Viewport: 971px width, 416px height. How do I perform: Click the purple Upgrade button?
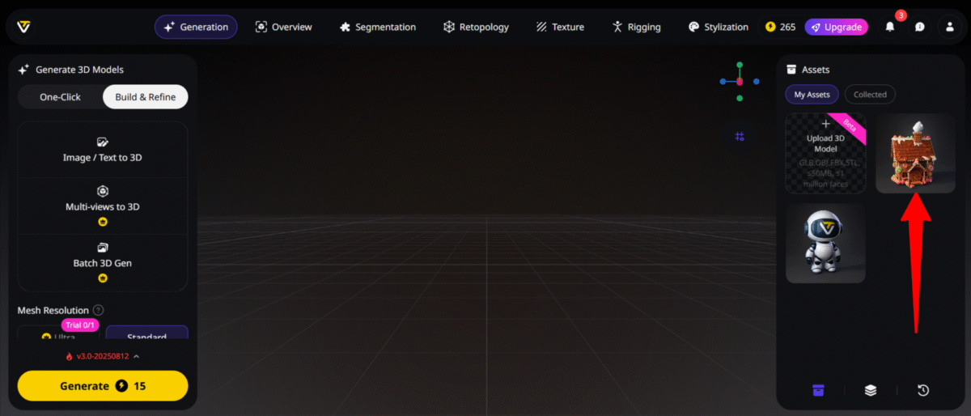[x=836, y=27]
